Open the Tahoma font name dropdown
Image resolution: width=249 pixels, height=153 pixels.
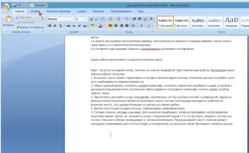point(74,19)
